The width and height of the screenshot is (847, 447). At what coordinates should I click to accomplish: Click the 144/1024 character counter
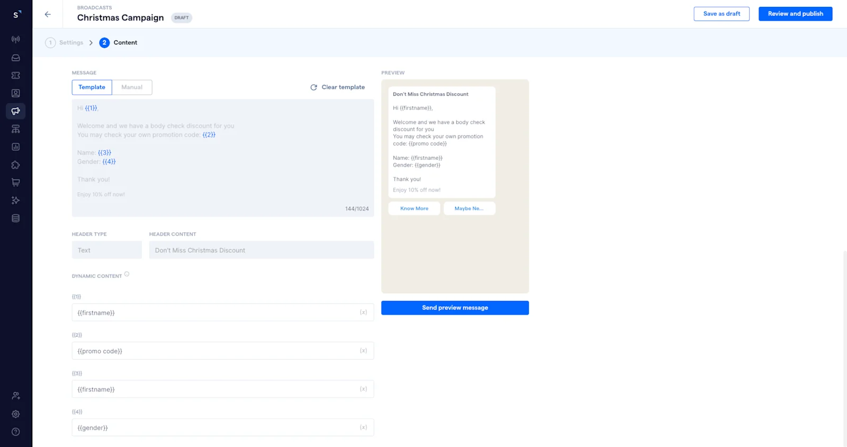357,209
